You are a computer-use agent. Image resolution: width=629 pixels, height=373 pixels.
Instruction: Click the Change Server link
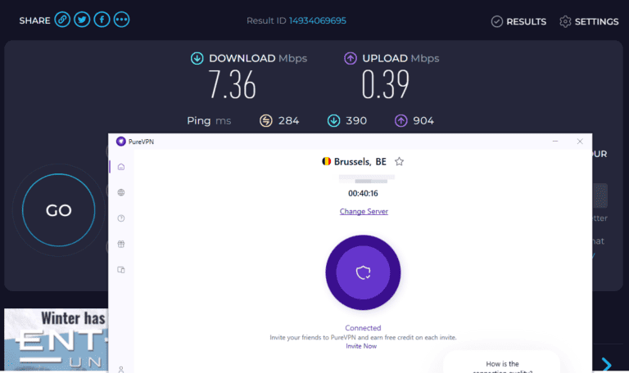click(364, 211)
